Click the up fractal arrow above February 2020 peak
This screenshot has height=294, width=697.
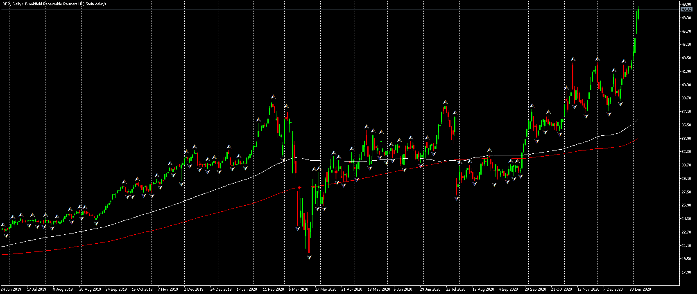[273, 97]
